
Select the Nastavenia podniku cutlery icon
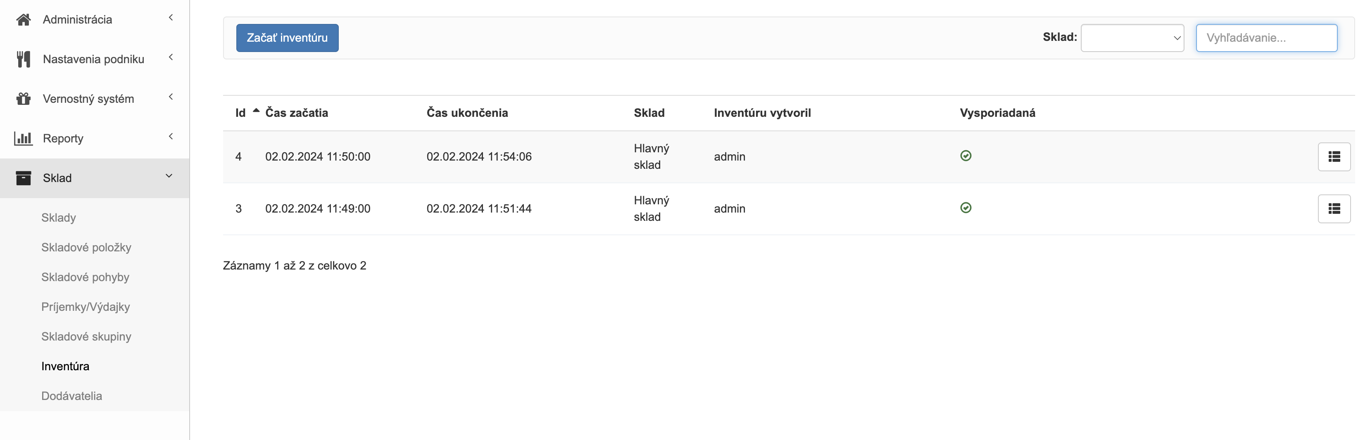click(23, 59)
